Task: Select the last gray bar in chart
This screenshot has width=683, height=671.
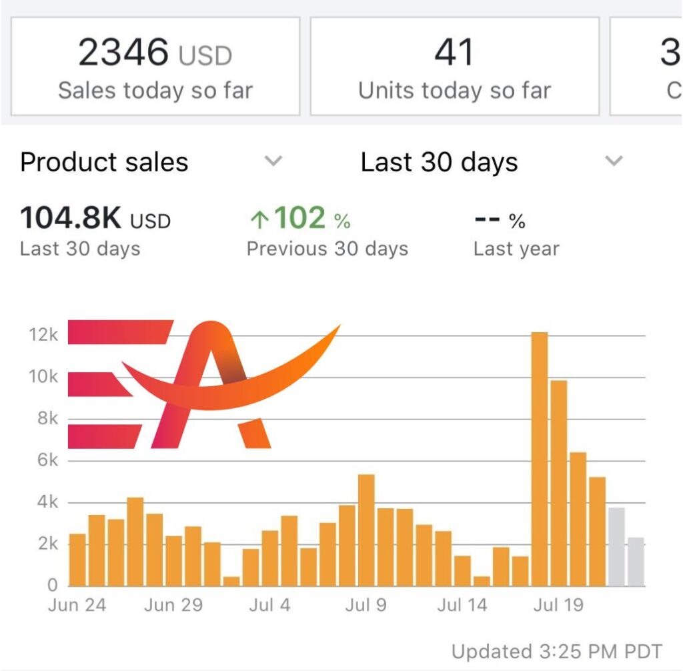Action: [x=636, y=562]
